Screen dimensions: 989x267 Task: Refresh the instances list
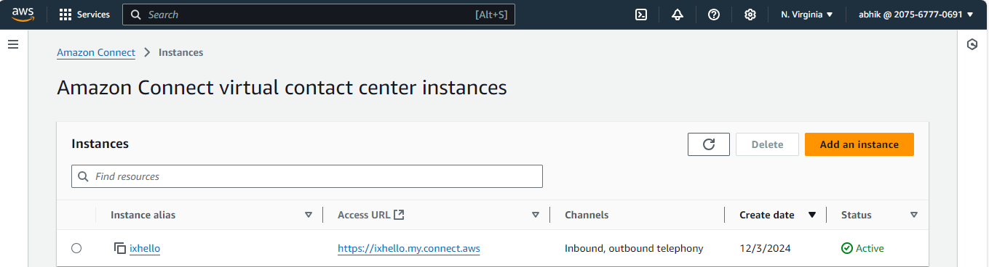709,144
